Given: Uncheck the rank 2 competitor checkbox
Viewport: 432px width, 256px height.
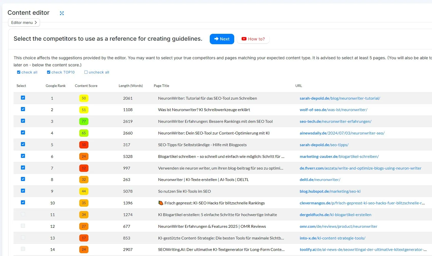Looking at the screenshot, I should point(23,109).
